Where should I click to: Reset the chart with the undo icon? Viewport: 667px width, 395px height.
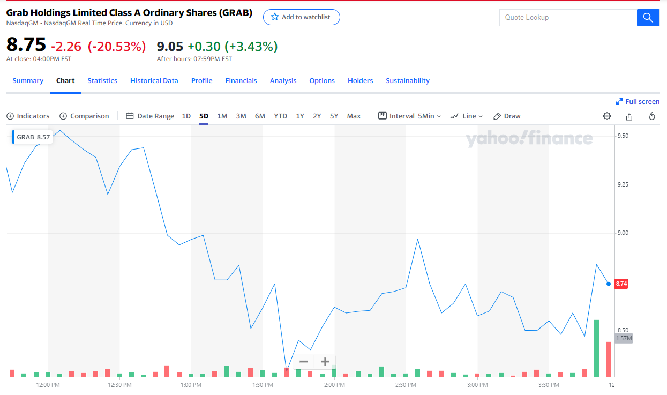tap(652, 116)
